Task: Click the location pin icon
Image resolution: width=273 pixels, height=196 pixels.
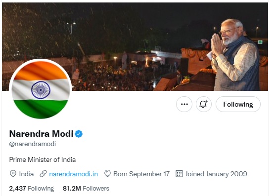Action: pos(13,174)
